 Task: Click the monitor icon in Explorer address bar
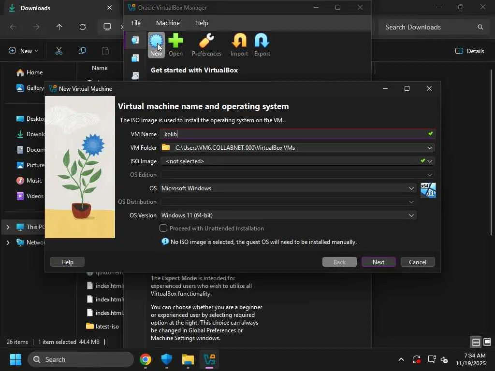coord(107,27)
